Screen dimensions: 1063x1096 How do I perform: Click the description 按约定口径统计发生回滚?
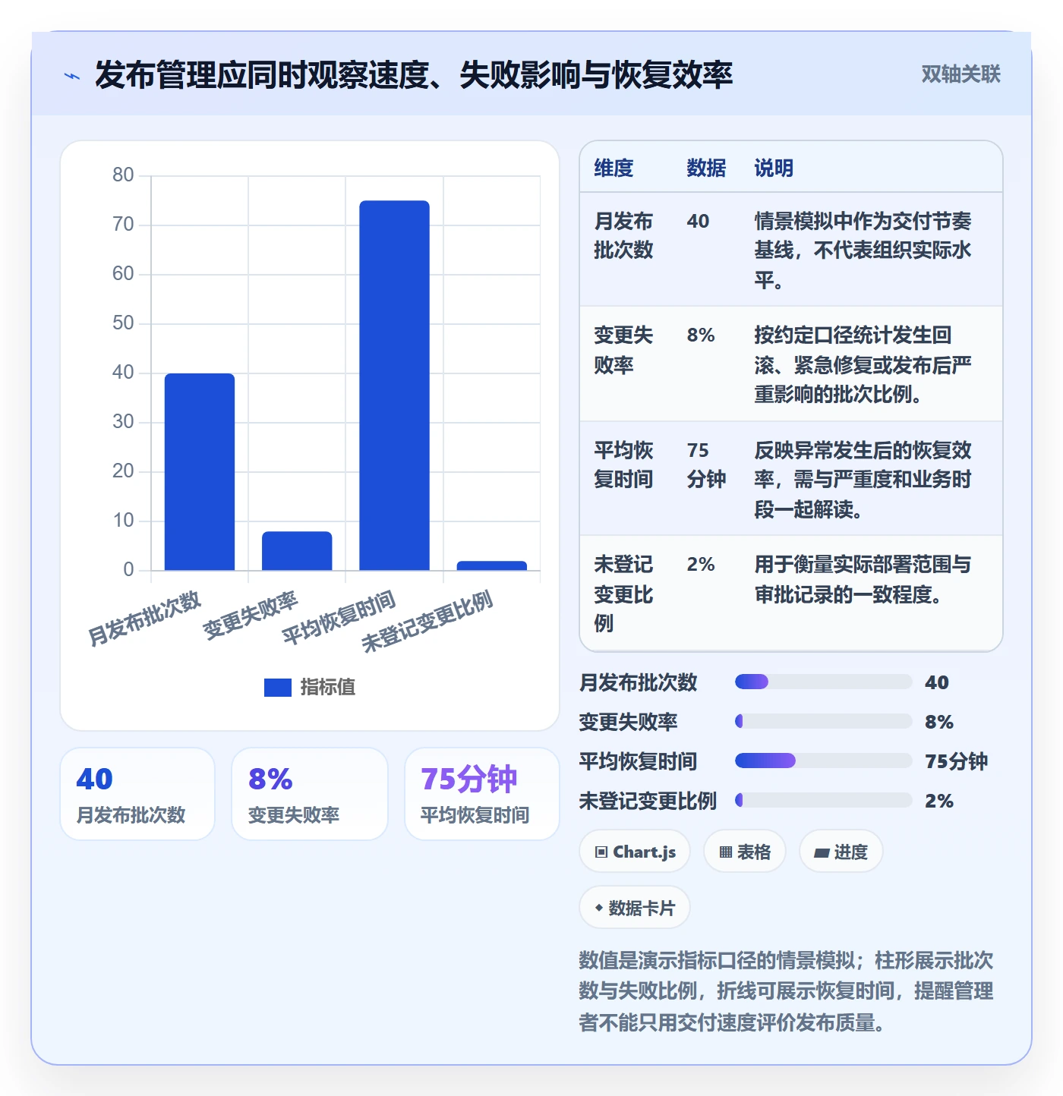(863, 365)
